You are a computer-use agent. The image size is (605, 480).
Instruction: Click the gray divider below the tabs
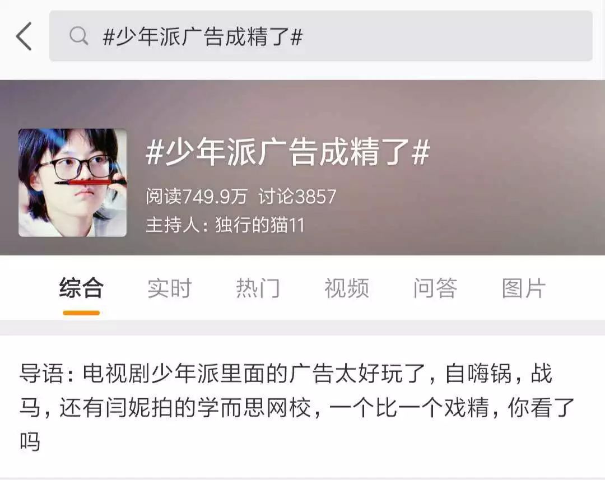tap(302, 328)
